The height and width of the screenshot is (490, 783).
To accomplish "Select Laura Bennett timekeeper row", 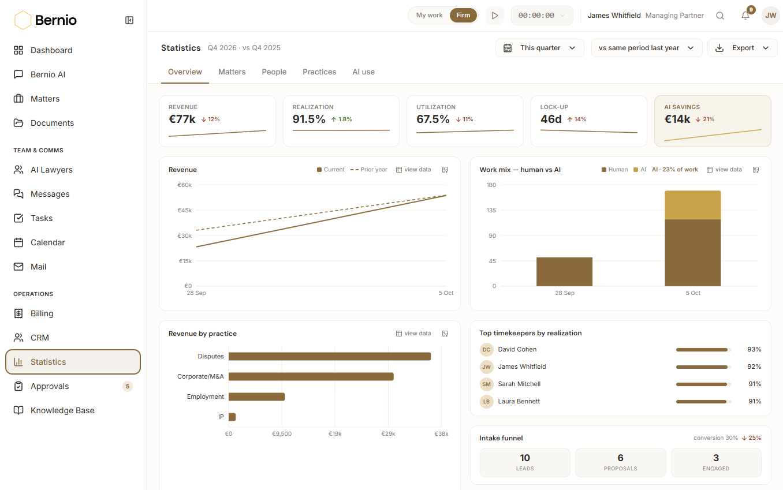I will click(x=621, y=401).
